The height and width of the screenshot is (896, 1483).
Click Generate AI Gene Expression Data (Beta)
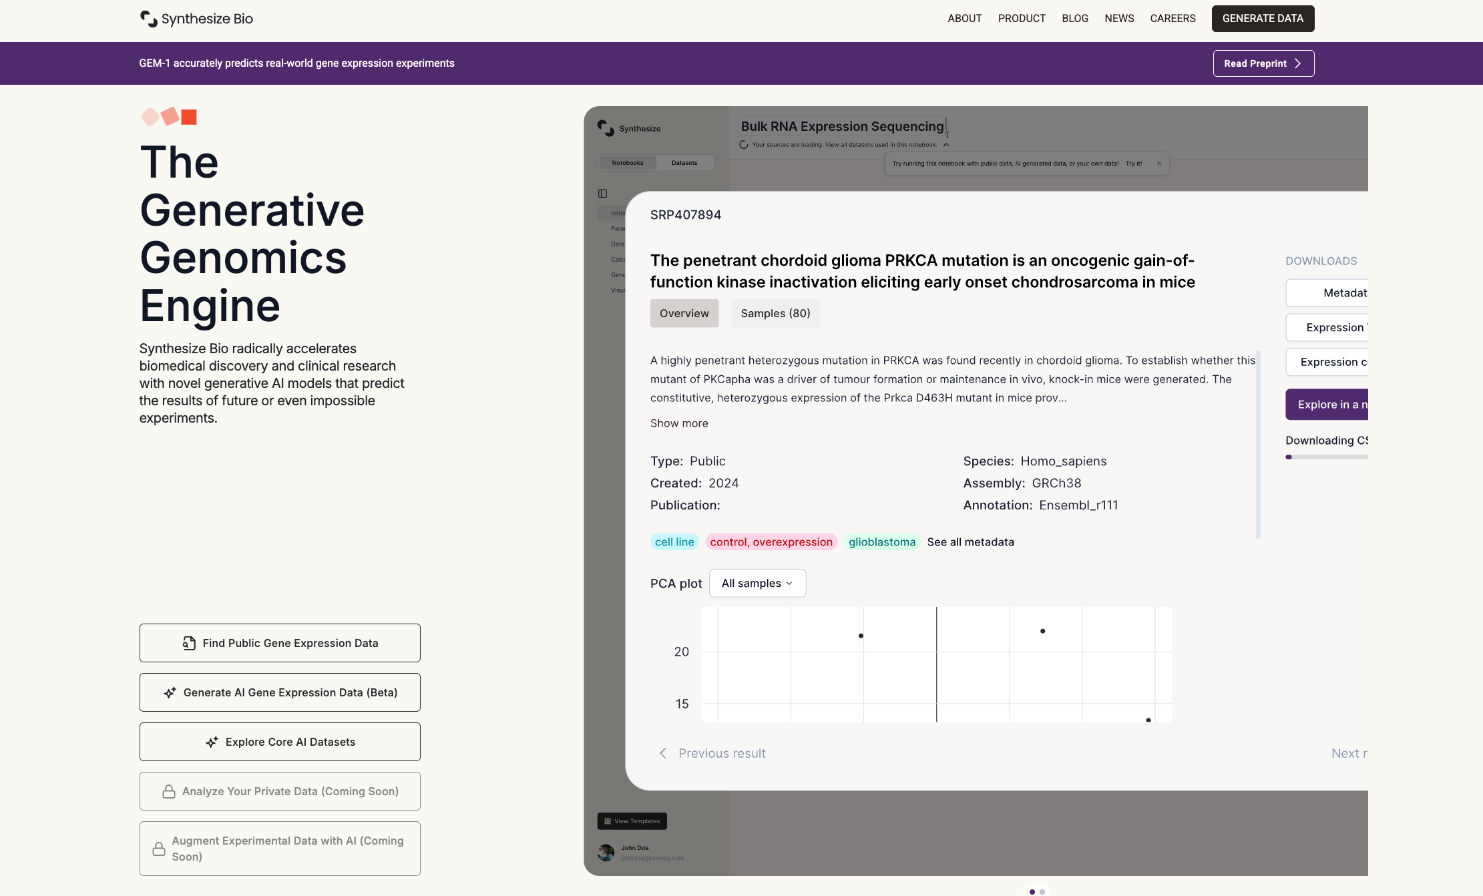280,692
